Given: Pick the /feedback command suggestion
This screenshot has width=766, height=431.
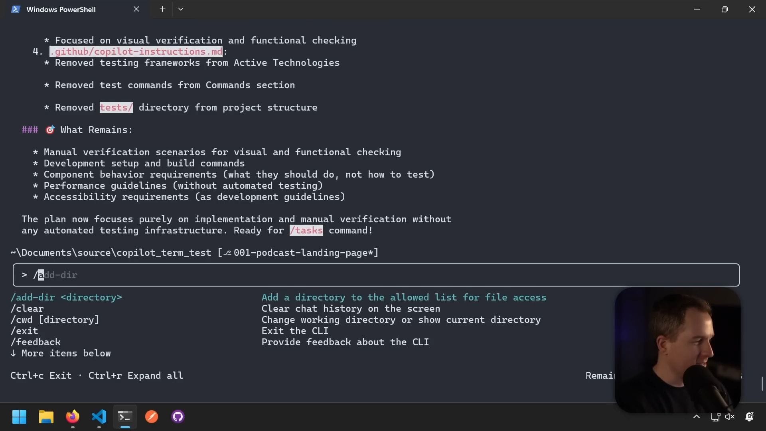Looking at the screenshot, I should [x=36, y=342].
